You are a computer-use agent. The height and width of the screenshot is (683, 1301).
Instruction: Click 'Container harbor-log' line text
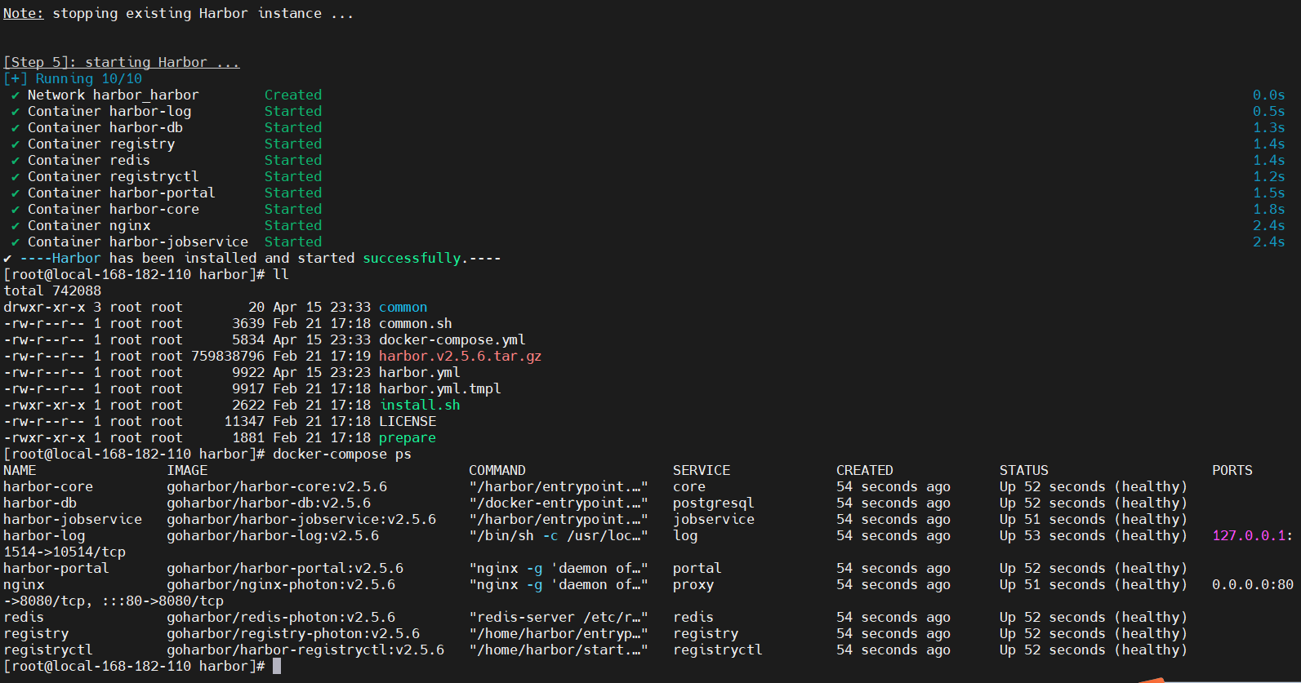point(109,112)
